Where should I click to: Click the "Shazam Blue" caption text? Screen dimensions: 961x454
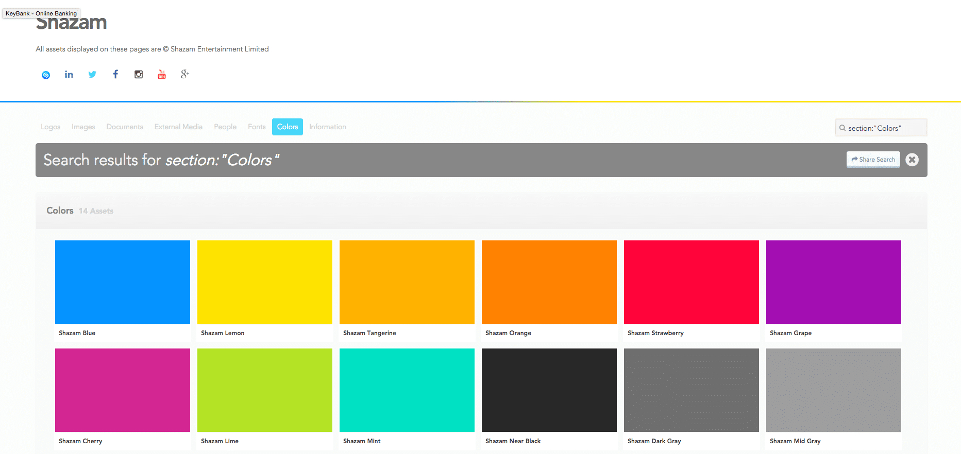pos(77,333)
